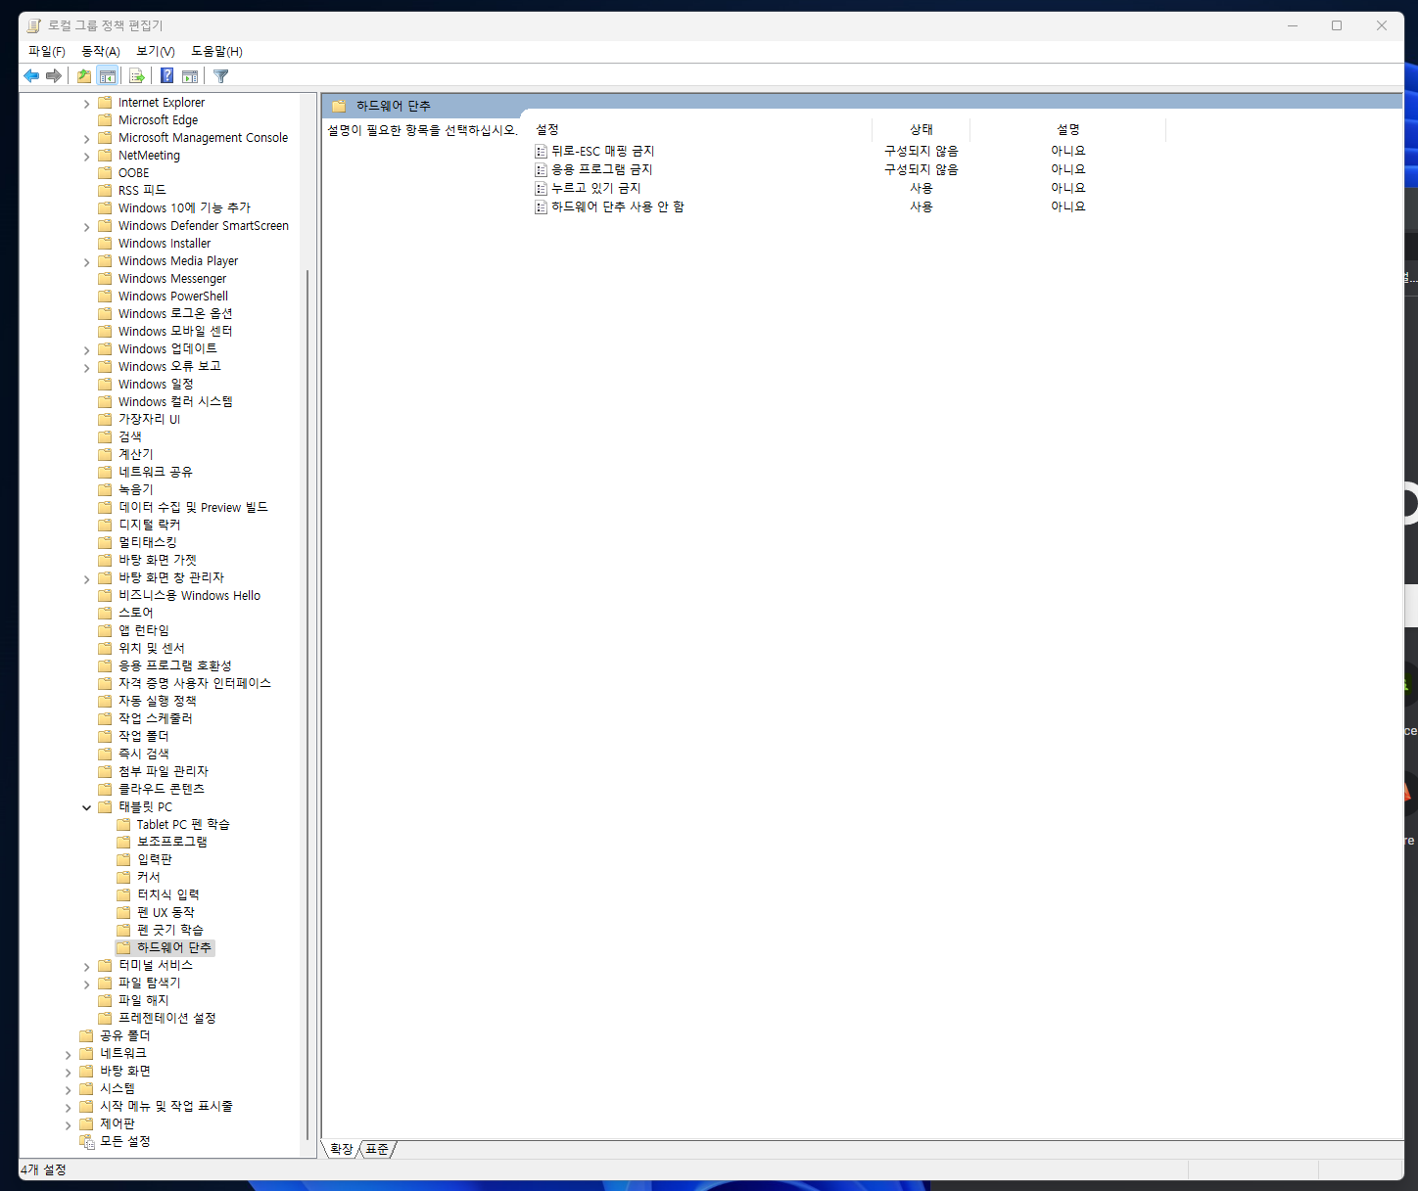Select 터치식 입력 in the tree
The image size is (1418, 1191).
pos(168,894)
